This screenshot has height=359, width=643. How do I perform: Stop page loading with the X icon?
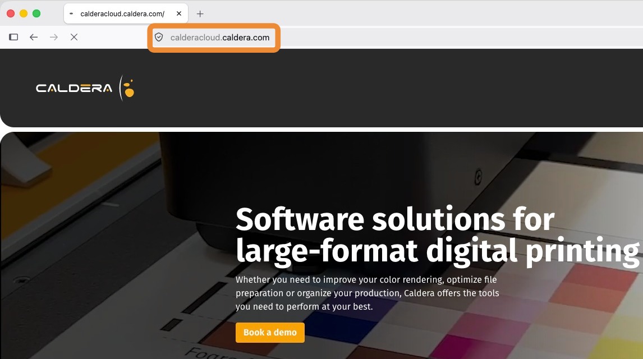pyautogui.click(x=74, y=37)
